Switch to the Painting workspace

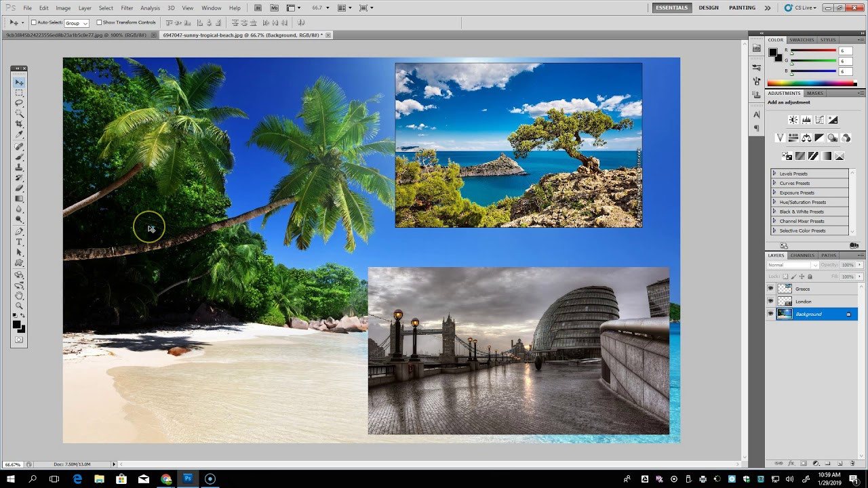coord(742,7)
